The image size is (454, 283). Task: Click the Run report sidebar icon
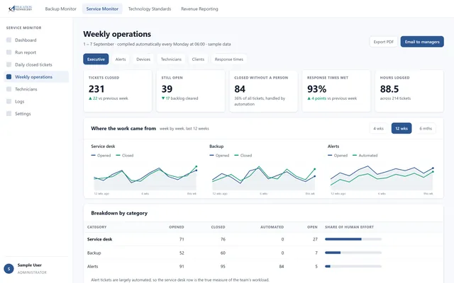point(9,52)
